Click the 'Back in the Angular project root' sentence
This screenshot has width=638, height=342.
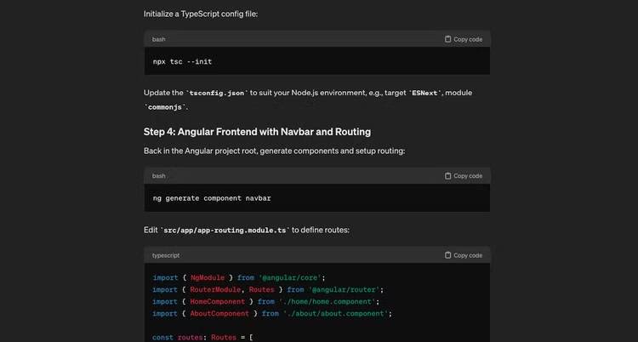point(274,151)
